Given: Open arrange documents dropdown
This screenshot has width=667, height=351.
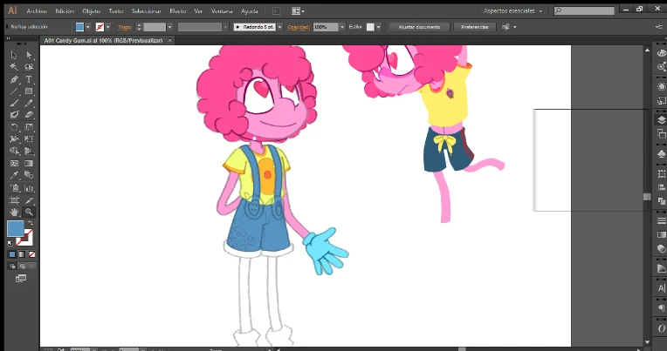Looking at the screenshot, I should [x=298, y=11].
